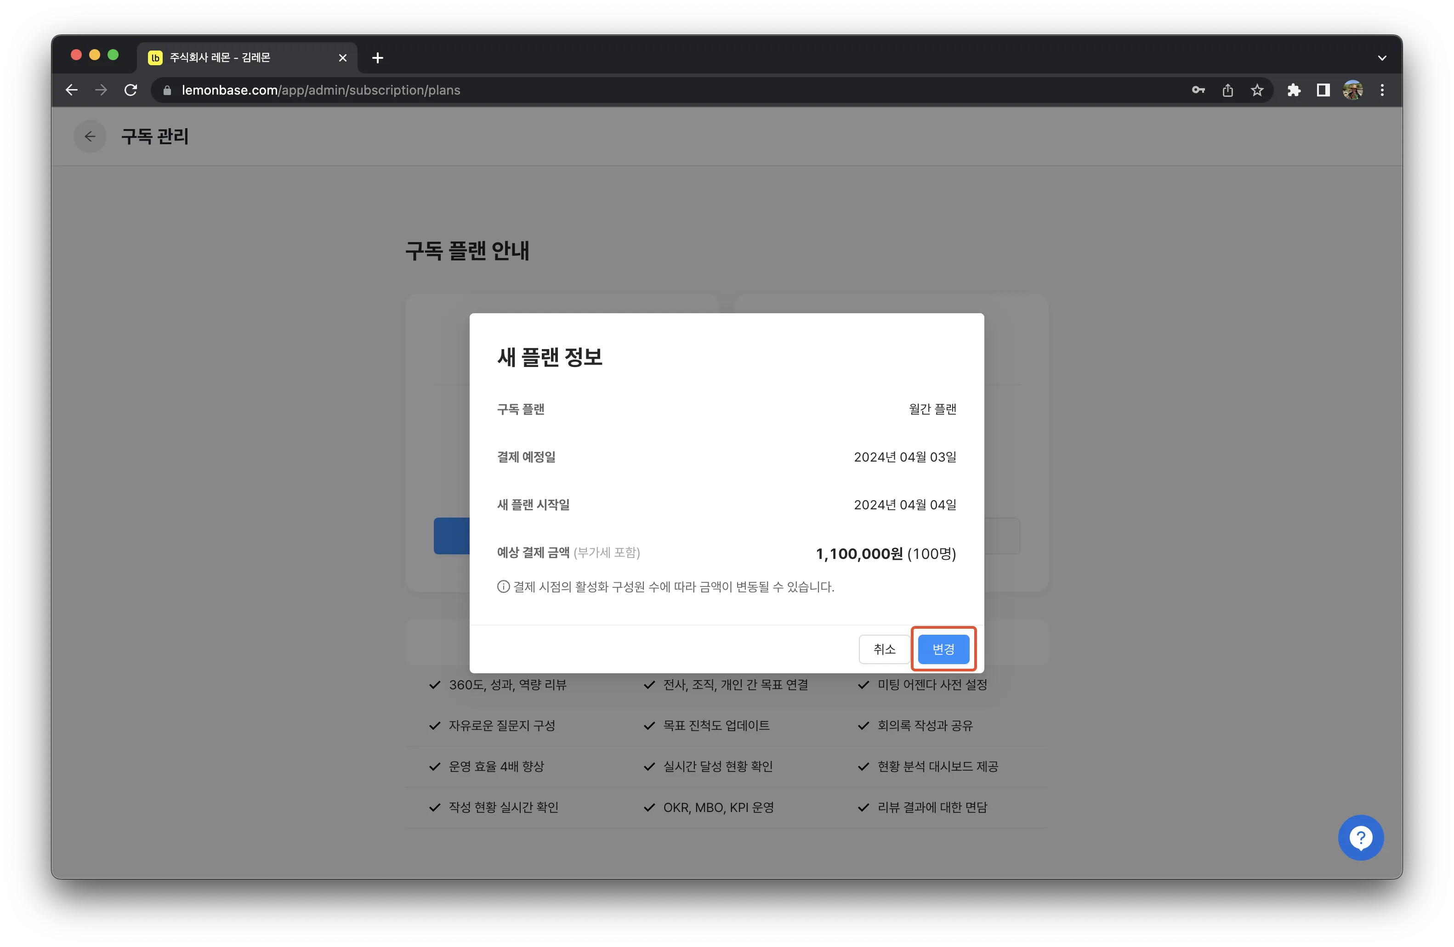Go back in browser history
Viewport: 1454px width, 947px height.
click(x=72, y=90)
